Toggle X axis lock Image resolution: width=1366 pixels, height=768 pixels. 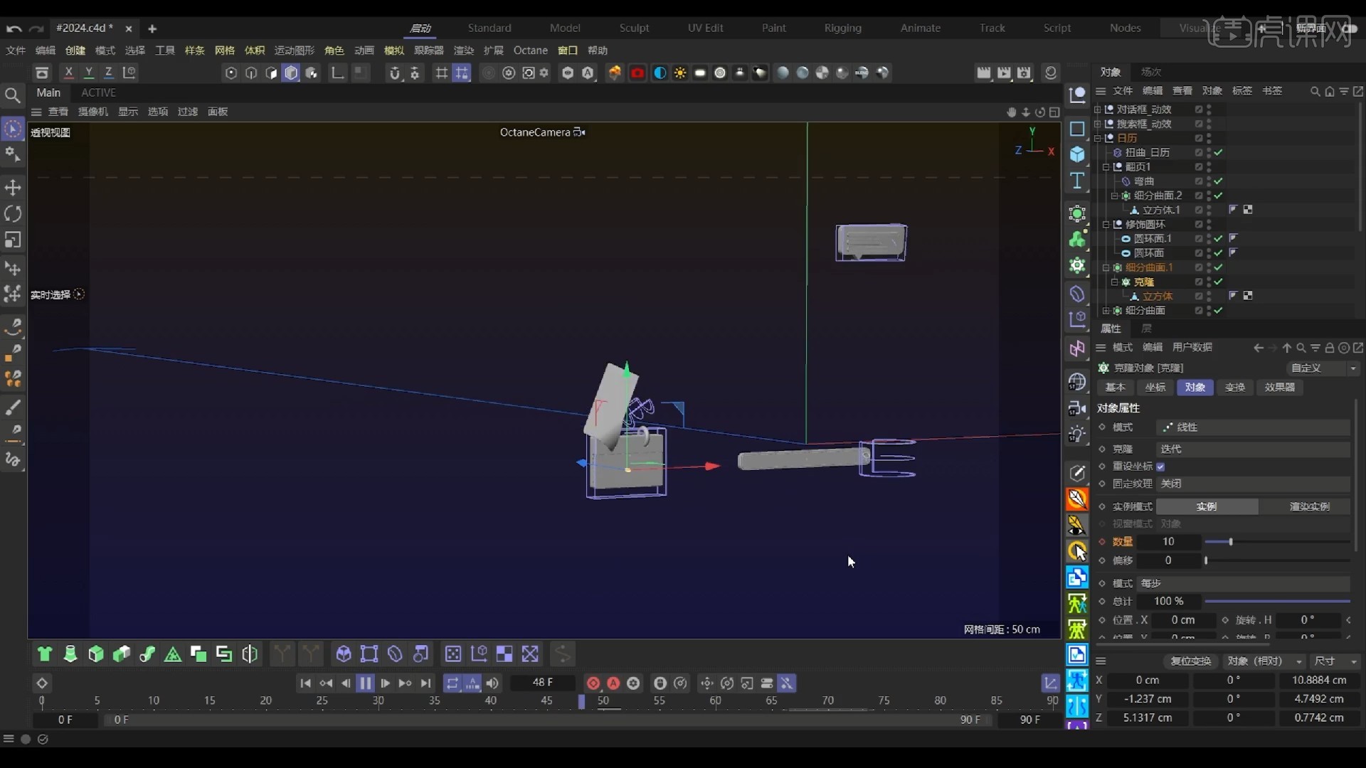[68, 73]
